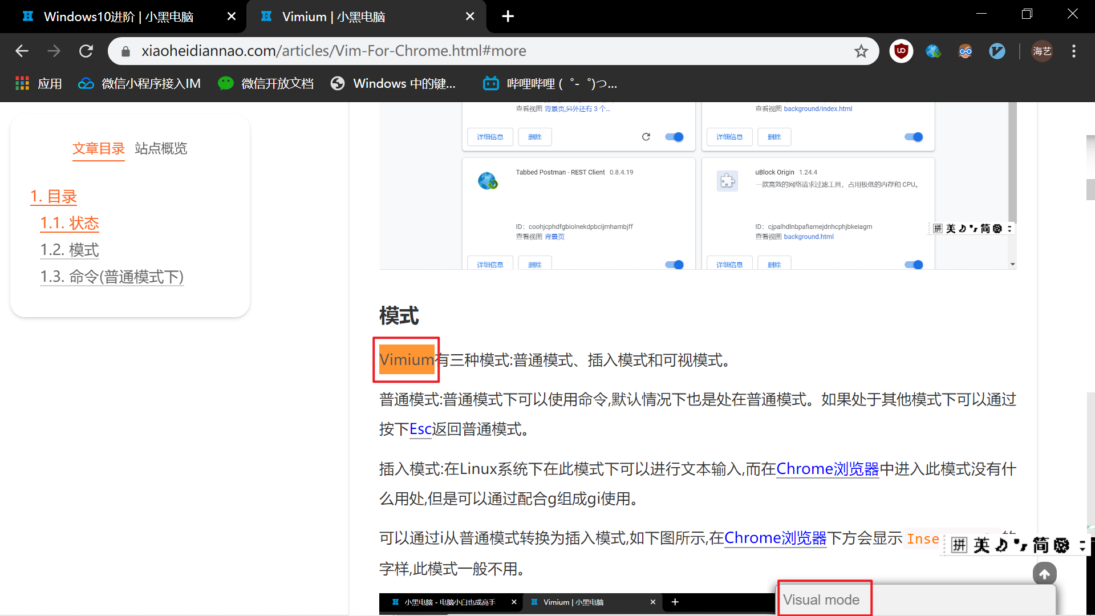
Task: Click the highlighted word Vimium
Action: click(407, 359)
